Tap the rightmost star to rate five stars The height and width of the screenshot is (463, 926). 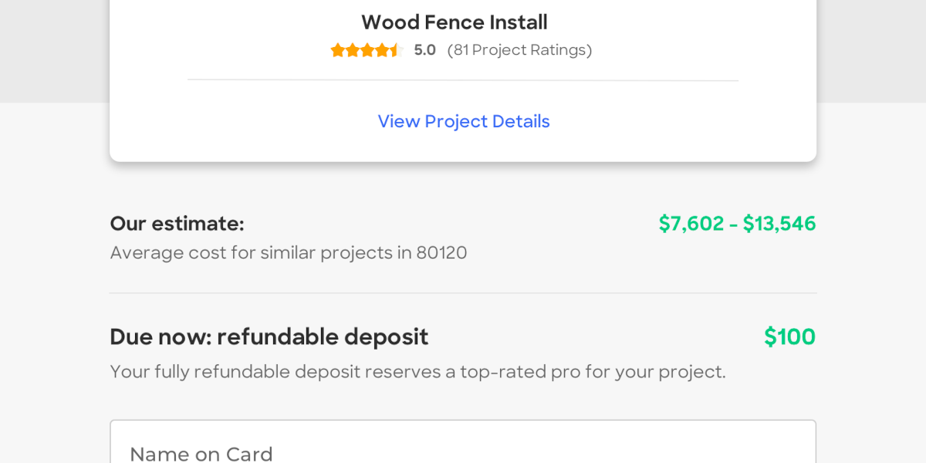coord(396,49)
